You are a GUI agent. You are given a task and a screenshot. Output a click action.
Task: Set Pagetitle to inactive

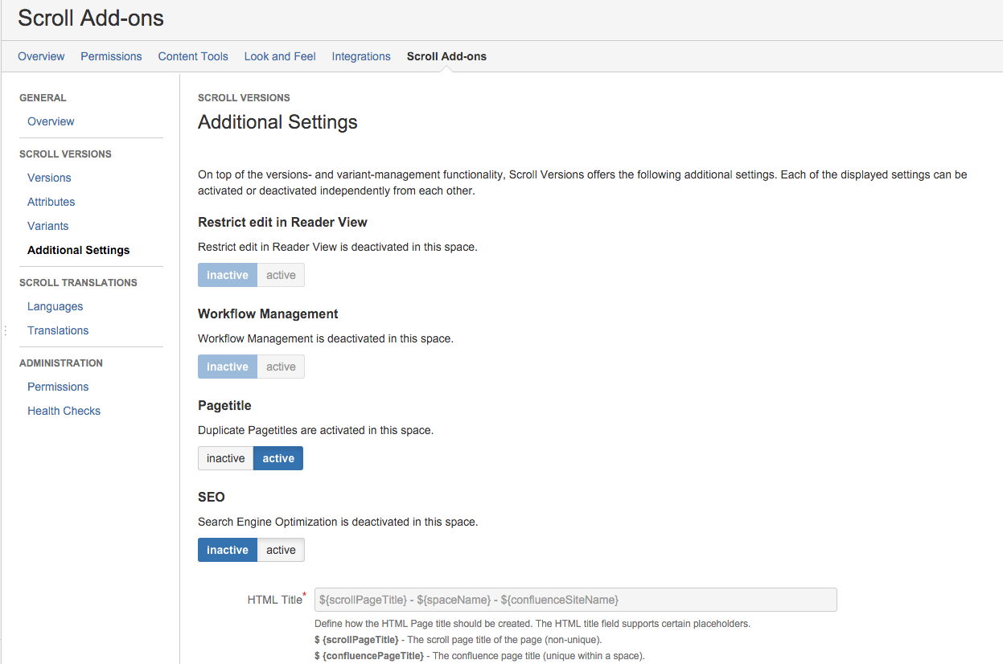225,458
